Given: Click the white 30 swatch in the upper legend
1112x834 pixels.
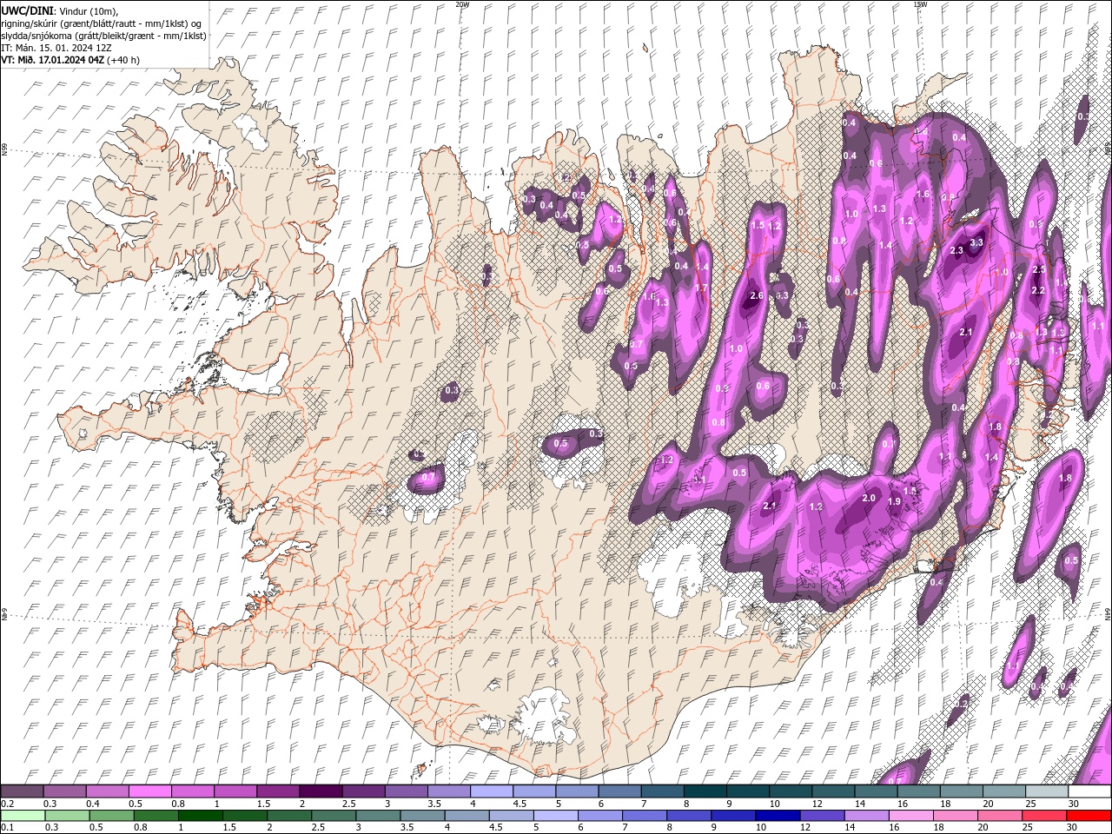Looking at the screenshot, I should click(1089, 791).
